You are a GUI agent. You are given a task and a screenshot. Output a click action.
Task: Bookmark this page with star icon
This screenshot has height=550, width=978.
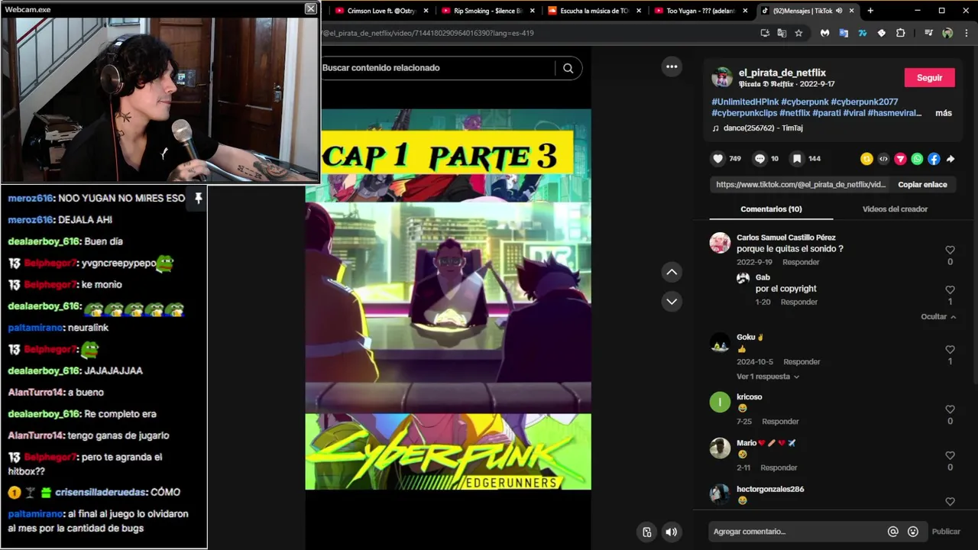798,33
